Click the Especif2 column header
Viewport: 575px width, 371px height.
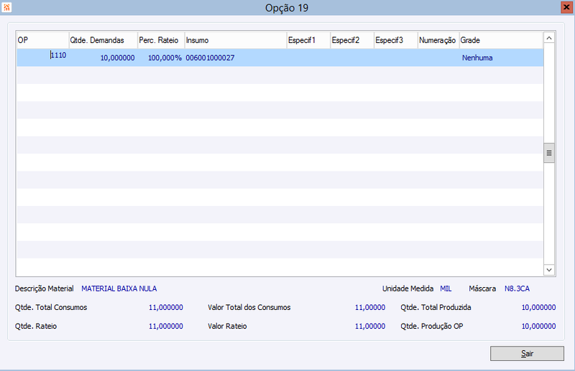click(x=352, y=40)
